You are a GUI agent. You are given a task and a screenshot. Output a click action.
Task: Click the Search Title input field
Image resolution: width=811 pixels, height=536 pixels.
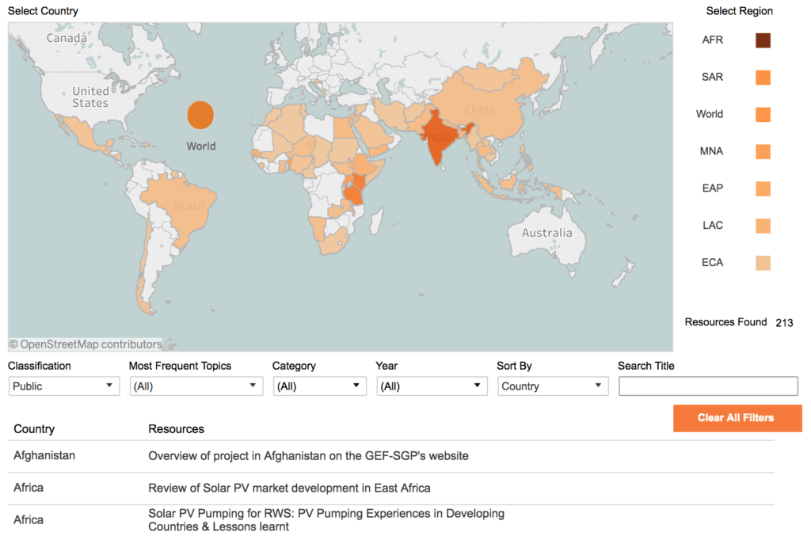click(x=708, y=386)
